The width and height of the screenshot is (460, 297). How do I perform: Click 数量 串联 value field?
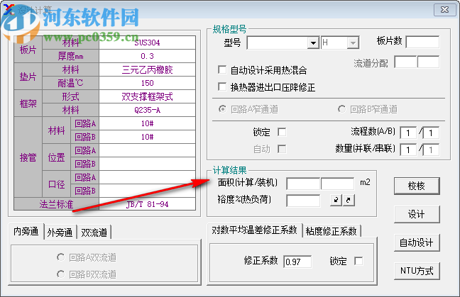[x=432, y=150]
